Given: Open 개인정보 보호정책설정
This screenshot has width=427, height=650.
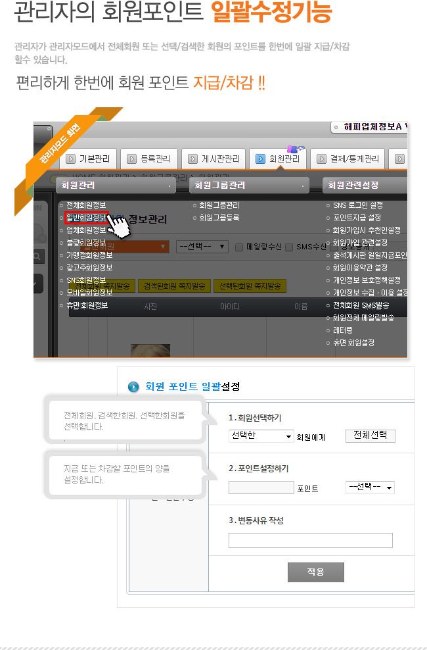Looking at the screenshot, I should pos(367,280).
